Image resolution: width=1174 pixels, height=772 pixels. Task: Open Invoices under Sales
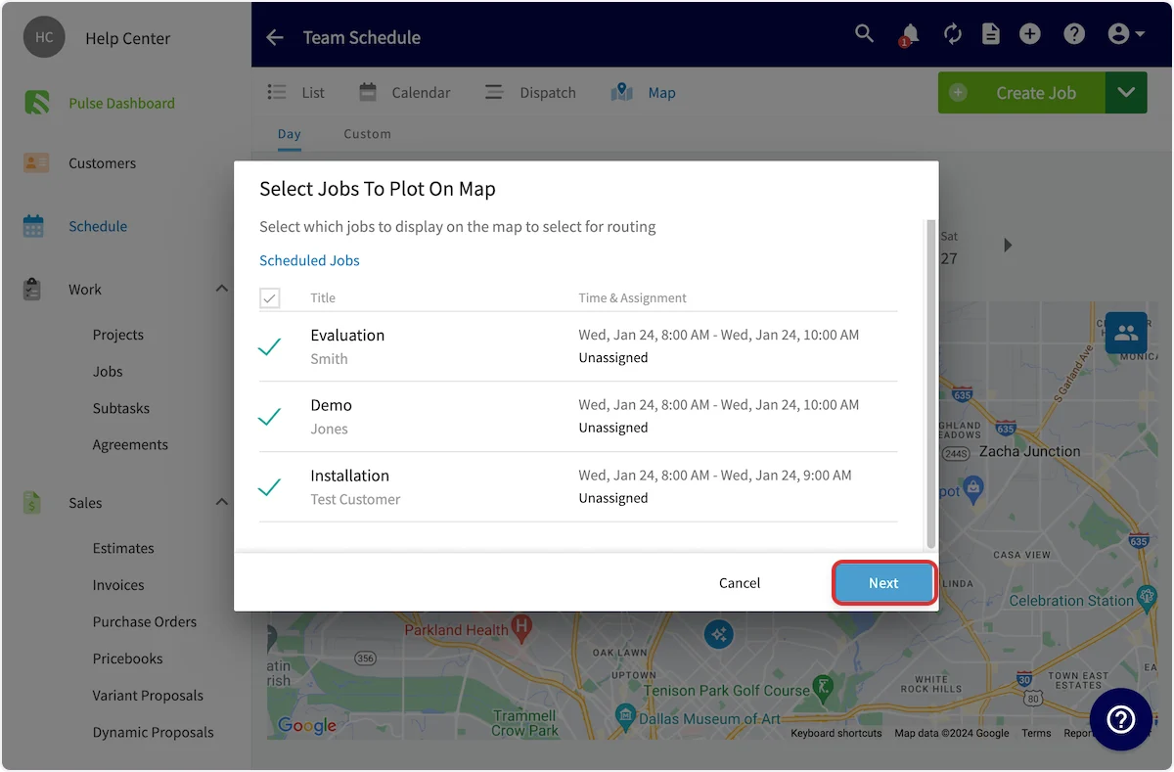pos(118,585)
